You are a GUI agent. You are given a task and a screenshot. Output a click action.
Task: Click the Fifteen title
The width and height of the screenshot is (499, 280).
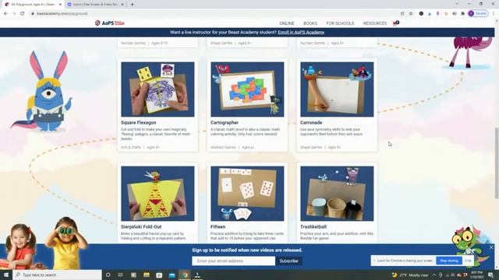pos(218,226)
